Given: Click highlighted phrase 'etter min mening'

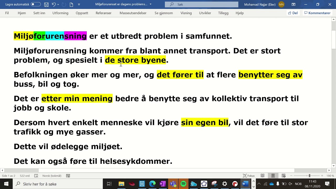Looking at the screenshot, I should pos(77,99).
